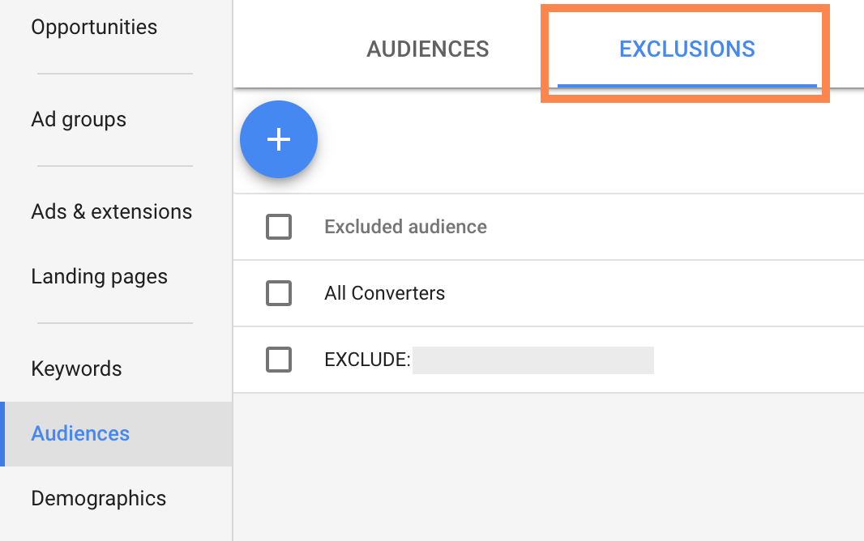This screenshot has height=541, width=864.
Task: Check the All Converters checkbox
Action: coord(279,293)
